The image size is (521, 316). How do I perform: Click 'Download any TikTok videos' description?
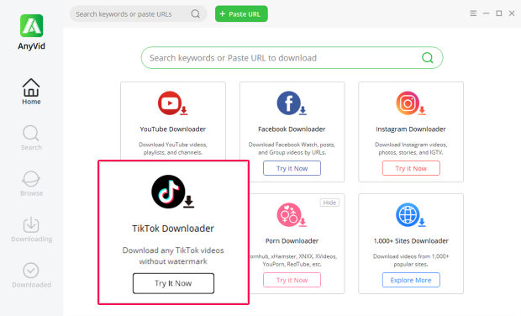tap(173, 255)
